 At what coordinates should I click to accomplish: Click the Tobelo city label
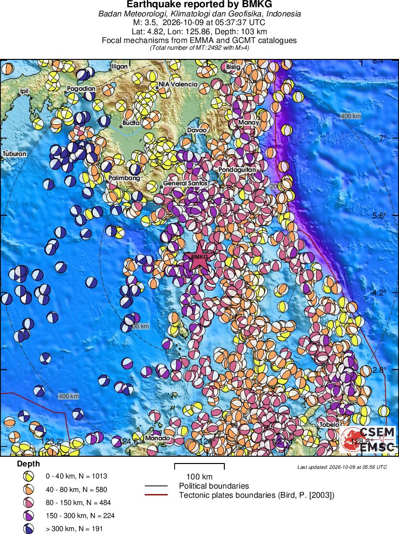(329, 425)
